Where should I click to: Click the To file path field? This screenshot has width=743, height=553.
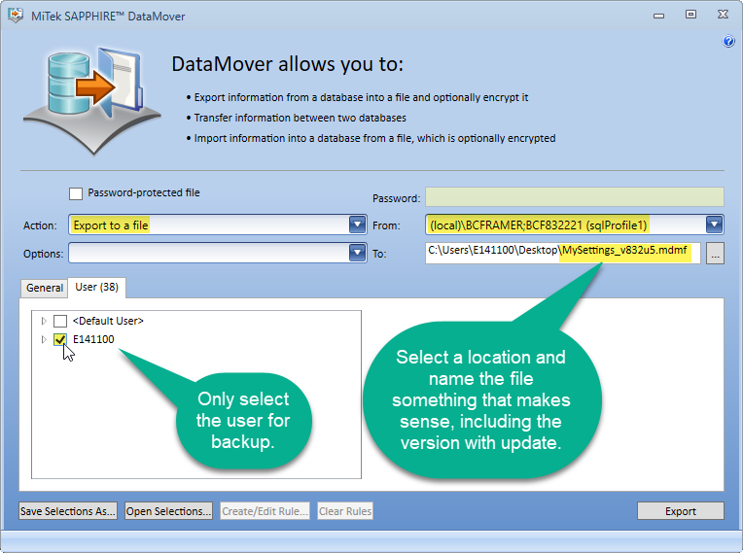562,254
